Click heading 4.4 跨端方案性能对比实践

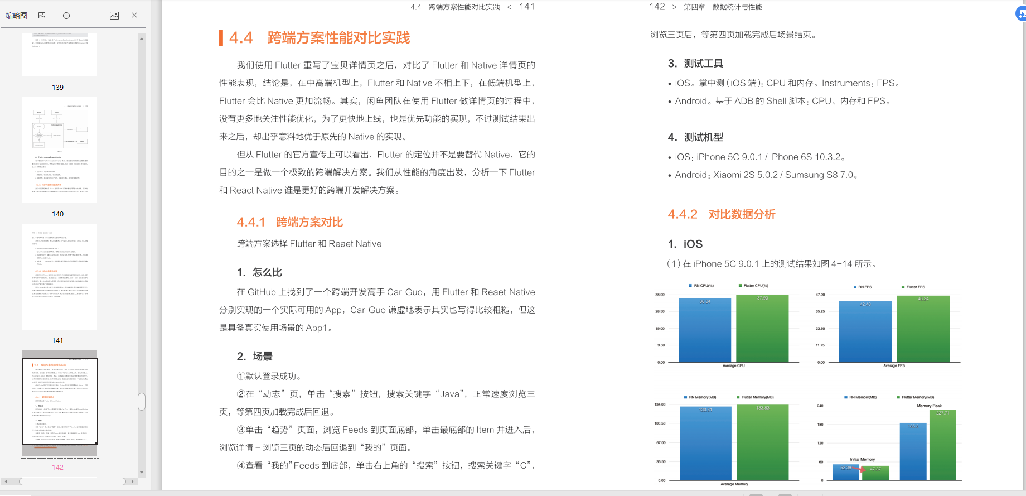point(320,37)
